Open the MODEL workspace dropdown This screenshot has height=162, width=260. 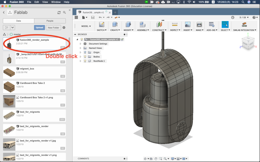(86, 26)
